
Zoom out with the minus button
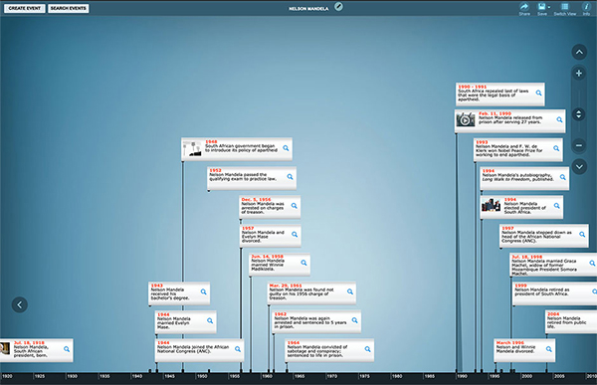(579, 145)
